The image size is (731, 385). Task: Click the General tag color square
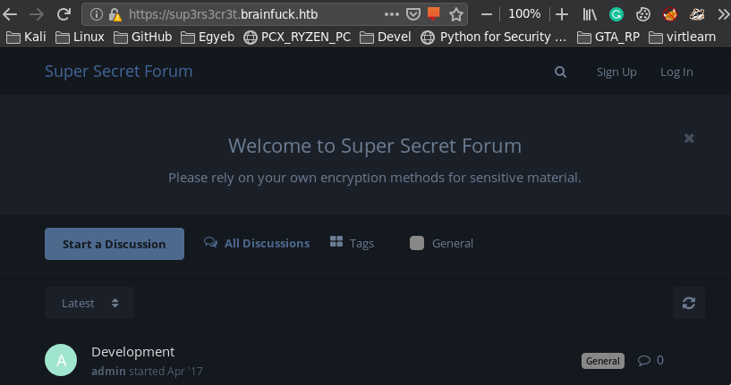click(x=416, y=243)
